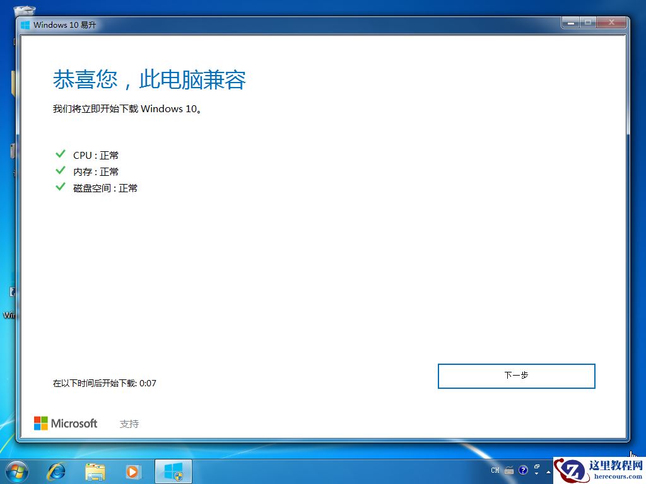Select the Windows 10 易升 taskbar button
Image resolution: width=646 pixels, height=484 pixels.
coord(173,471)
